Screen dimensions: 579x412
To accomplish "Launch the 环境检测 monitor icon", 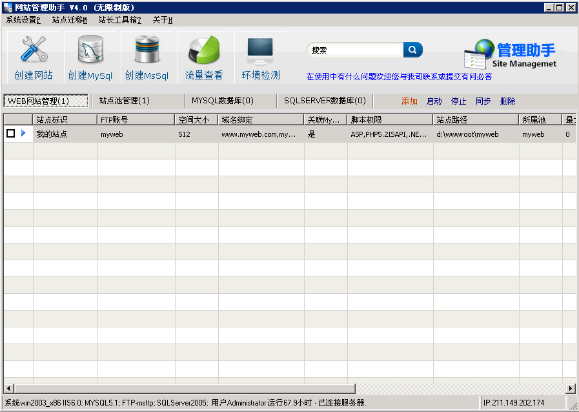I will click(261, 52).
